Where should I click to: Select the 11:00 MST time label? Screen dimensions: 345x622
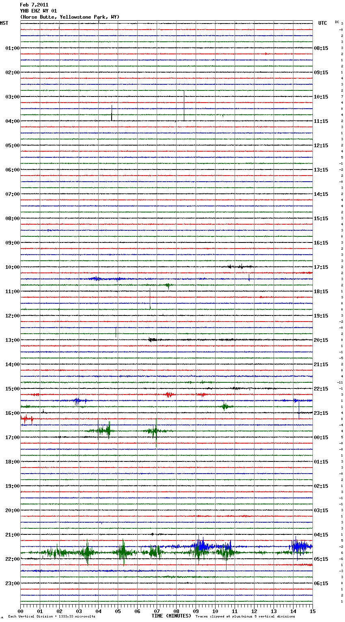pos(13,292)
